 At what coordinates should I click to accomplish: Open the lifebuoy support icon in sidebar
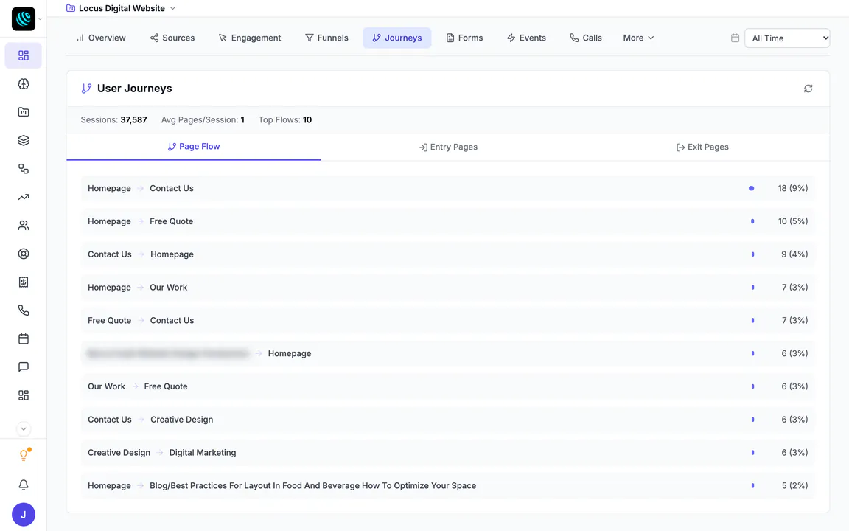coord(24,254)
